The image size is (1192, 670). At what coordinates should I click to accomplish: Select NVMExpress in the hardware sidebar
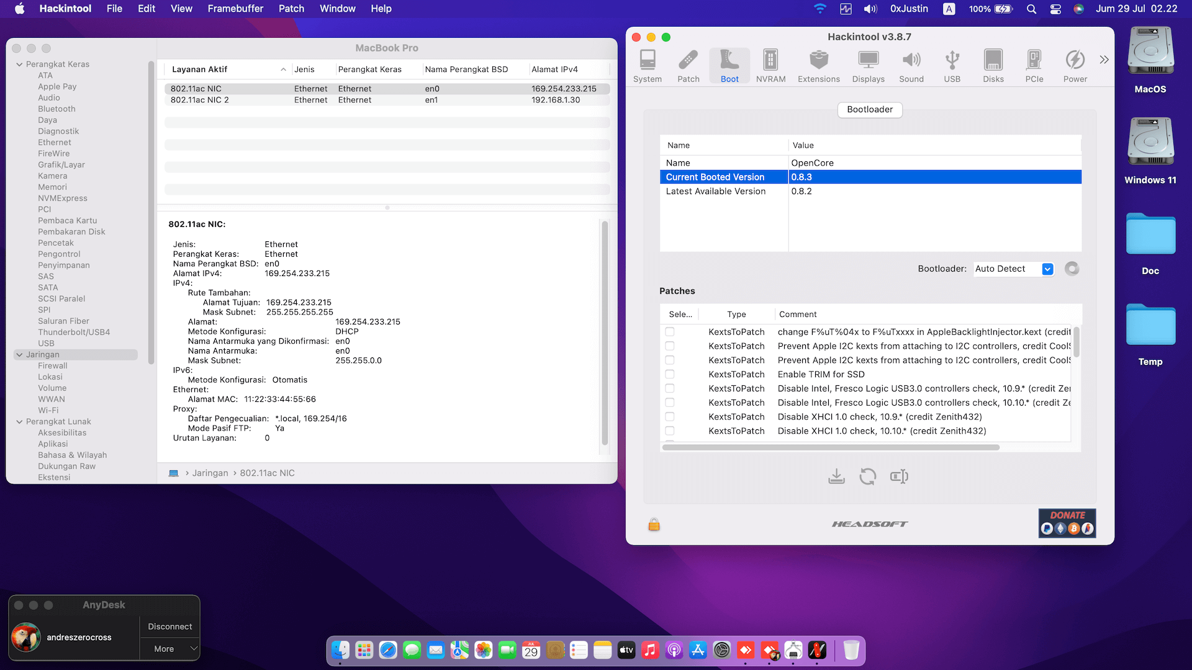tap(63, 199)
